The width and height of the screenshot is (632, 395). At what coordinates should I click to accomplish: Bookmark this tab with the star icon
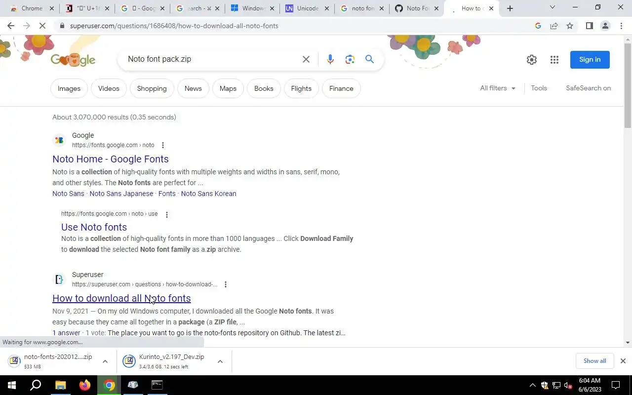point(570,26)
